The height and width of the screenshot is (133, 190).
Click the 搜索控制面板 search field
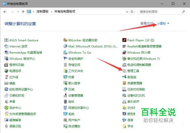click(162, 12)
